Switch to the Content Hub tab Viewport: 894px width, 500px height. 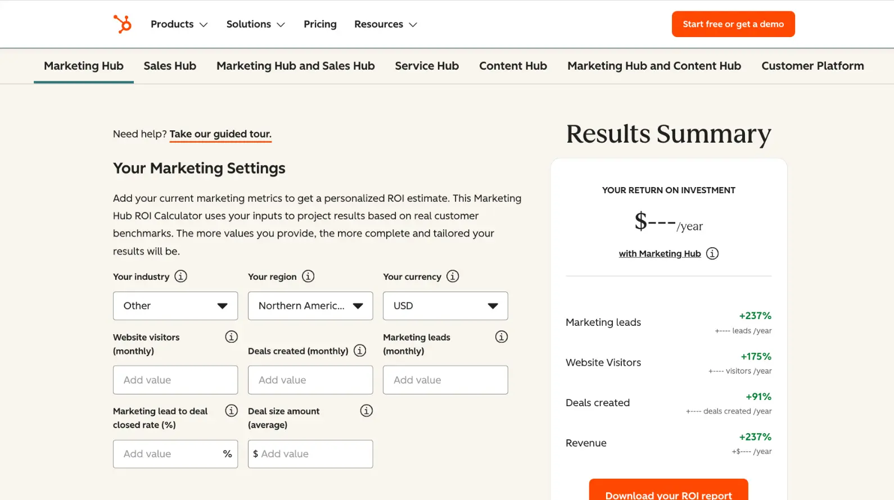513,66
